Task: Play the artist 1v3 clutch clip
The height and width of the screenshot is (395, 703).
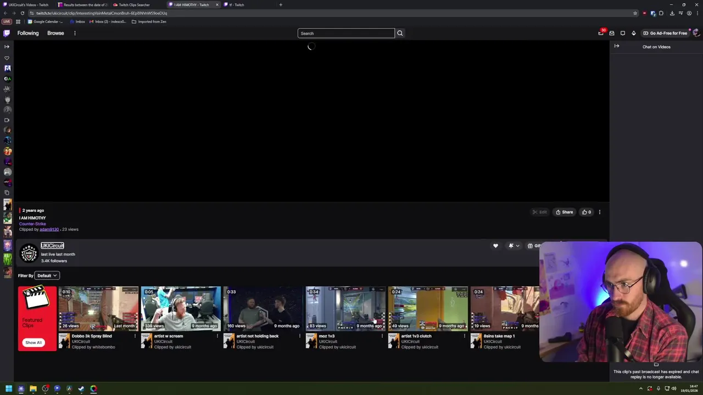Action: pos(428,308)
